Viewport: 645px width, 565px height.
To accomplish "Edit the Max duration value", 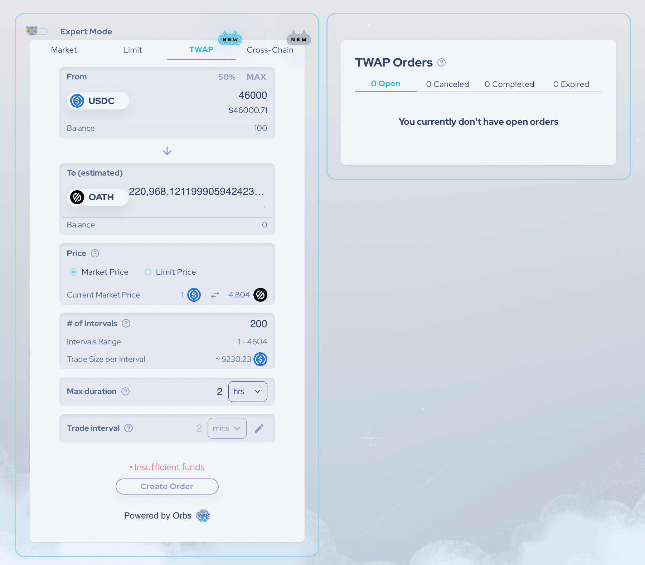I will coord(220,392).
